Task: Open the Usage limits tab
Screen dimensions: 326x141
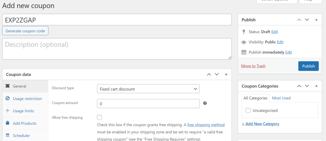Action: [x=25, y=111]
